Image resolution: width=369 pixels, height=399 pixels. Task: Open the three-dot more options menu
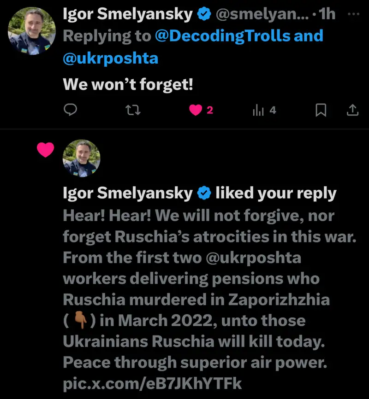[352, 14]
